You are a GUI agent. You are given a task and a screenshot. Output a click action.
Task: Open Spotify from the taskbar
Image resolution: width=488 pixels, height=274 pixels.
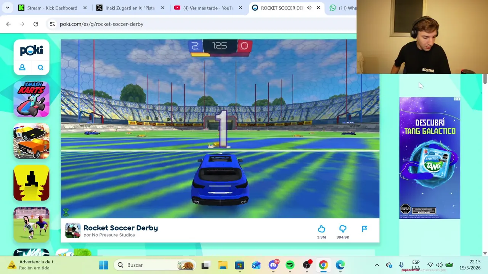coord(290,265)
